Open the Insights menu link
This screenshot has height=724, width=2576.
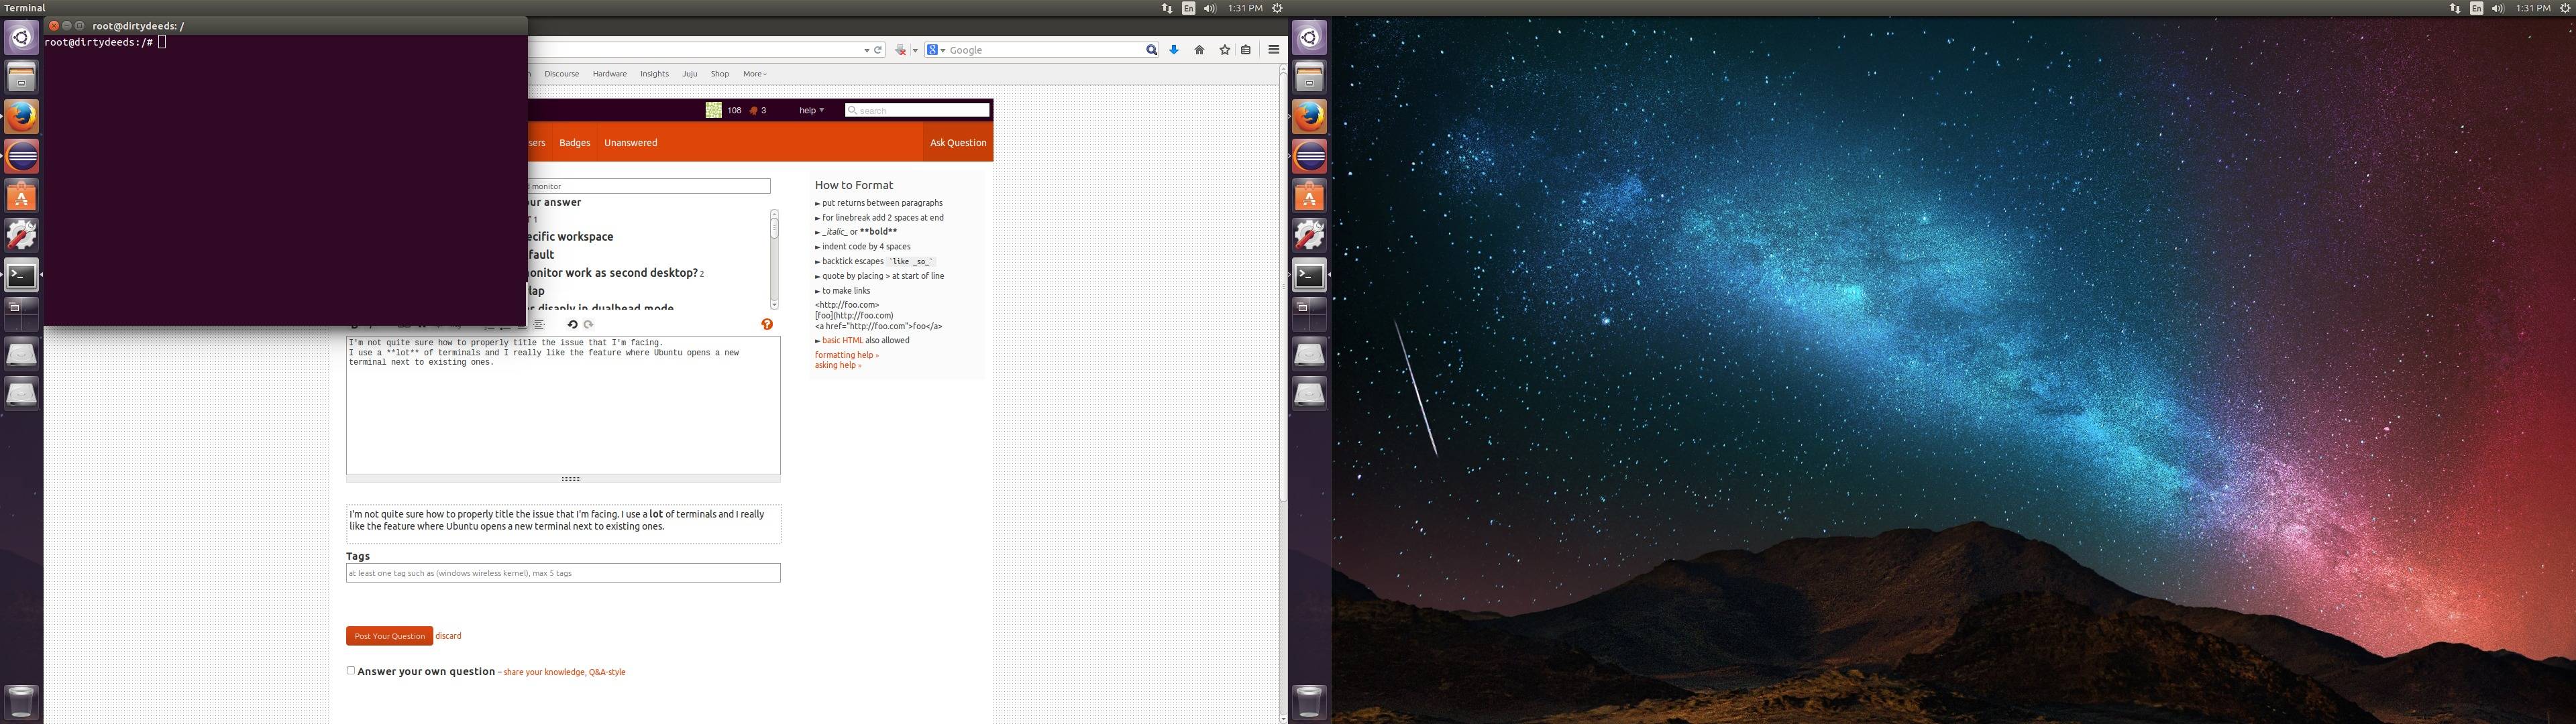[x=654, y=74]
